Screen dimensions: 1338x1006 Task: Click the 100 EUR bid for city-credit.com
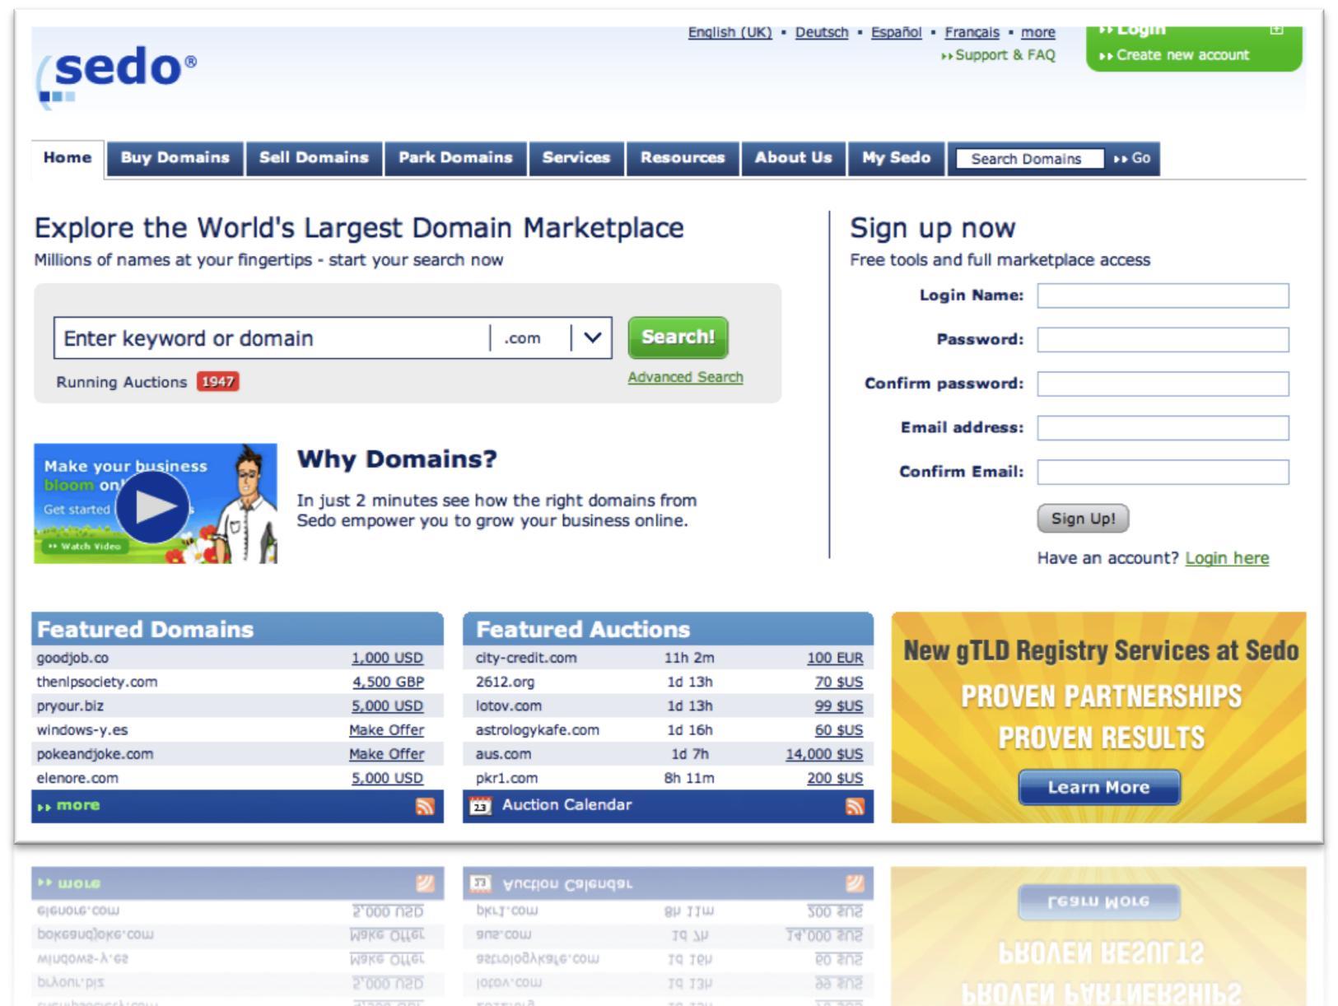(835, 658)
